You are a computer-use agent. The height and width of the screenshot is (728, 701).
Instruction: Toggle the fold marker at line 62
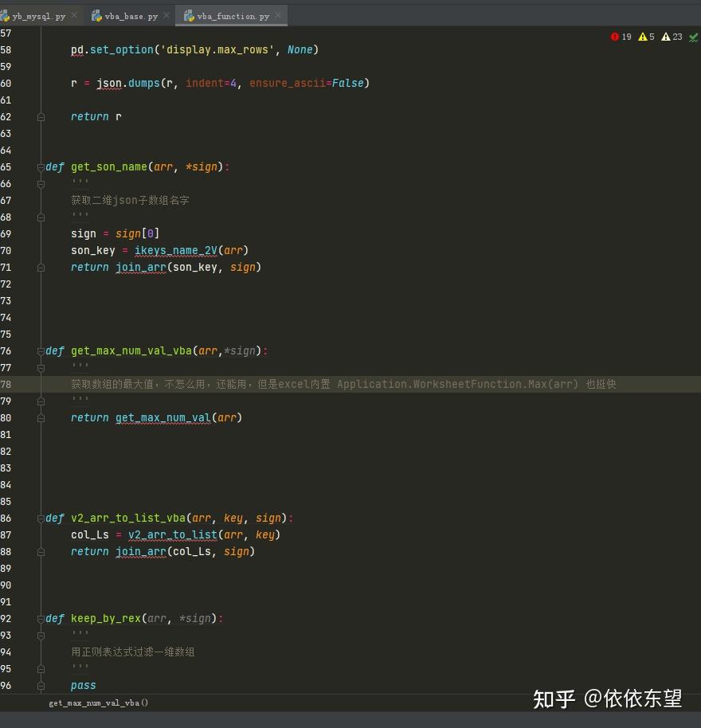click(41, 117)
